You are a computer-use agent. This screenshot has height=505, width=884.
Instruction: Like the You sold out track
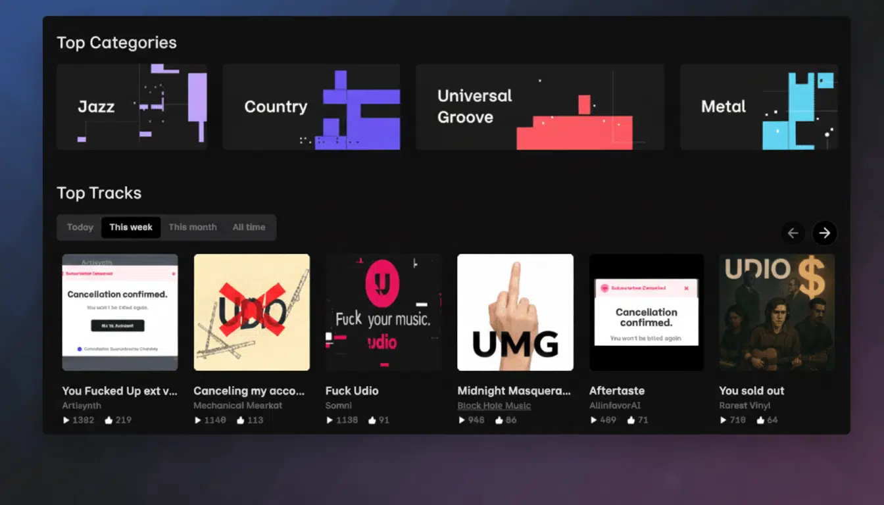[x=760, y=420]
